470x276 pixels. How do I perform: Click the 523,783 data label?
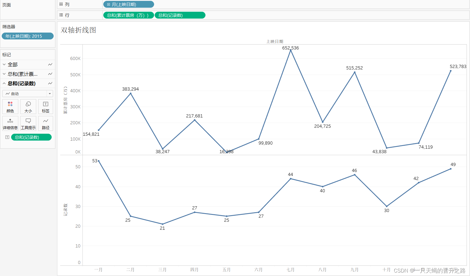point(458,66)
